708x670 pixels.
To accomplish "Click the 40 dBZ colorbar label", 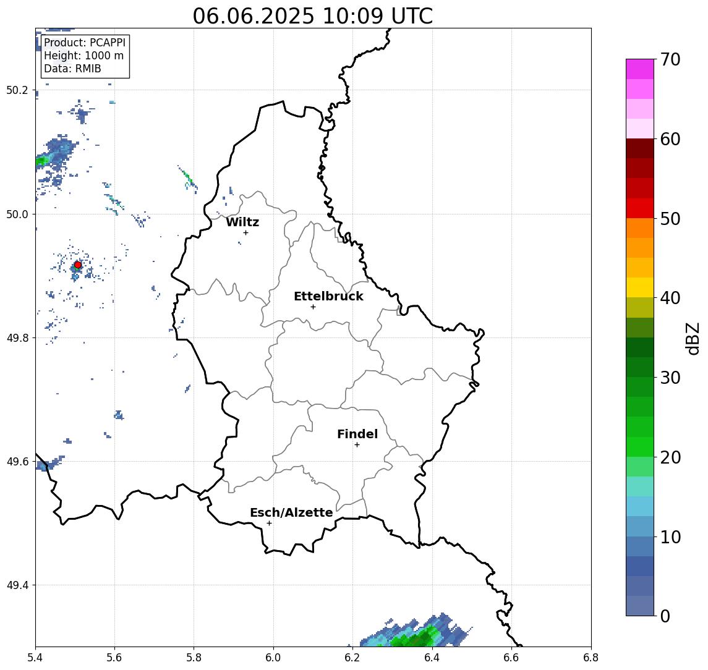I will [x=670, y=298].
